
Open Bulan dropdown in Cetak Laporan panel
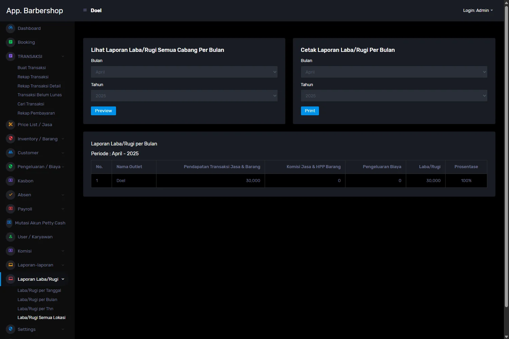394,72
